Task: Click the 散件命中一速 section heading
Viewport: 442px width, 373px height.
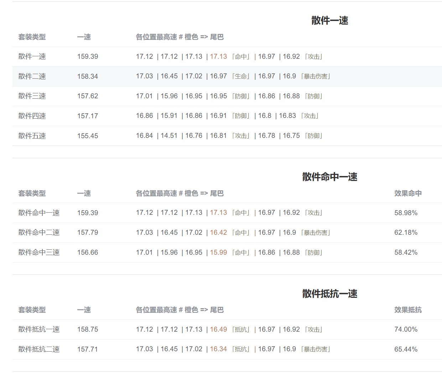Action: coord(329,177)
